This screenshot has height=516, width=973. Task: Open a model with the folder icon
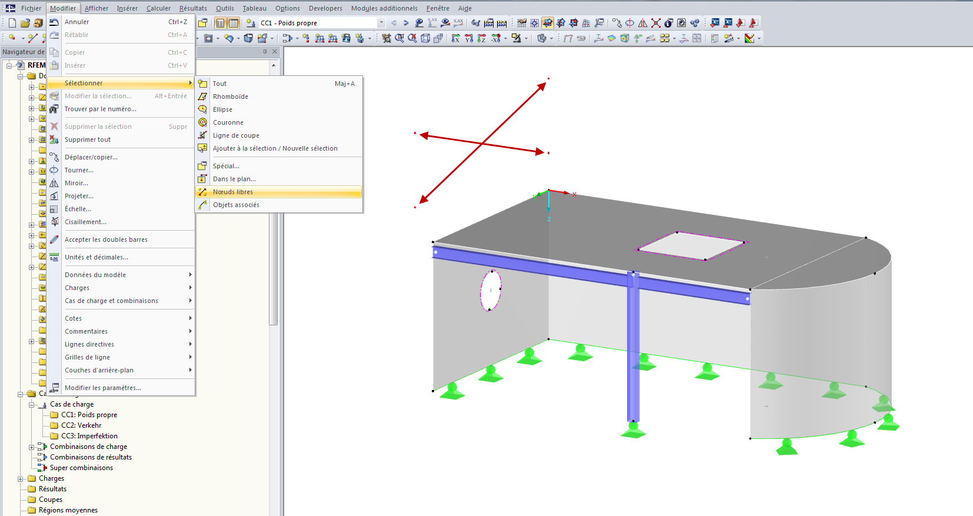tap(25, 23)
